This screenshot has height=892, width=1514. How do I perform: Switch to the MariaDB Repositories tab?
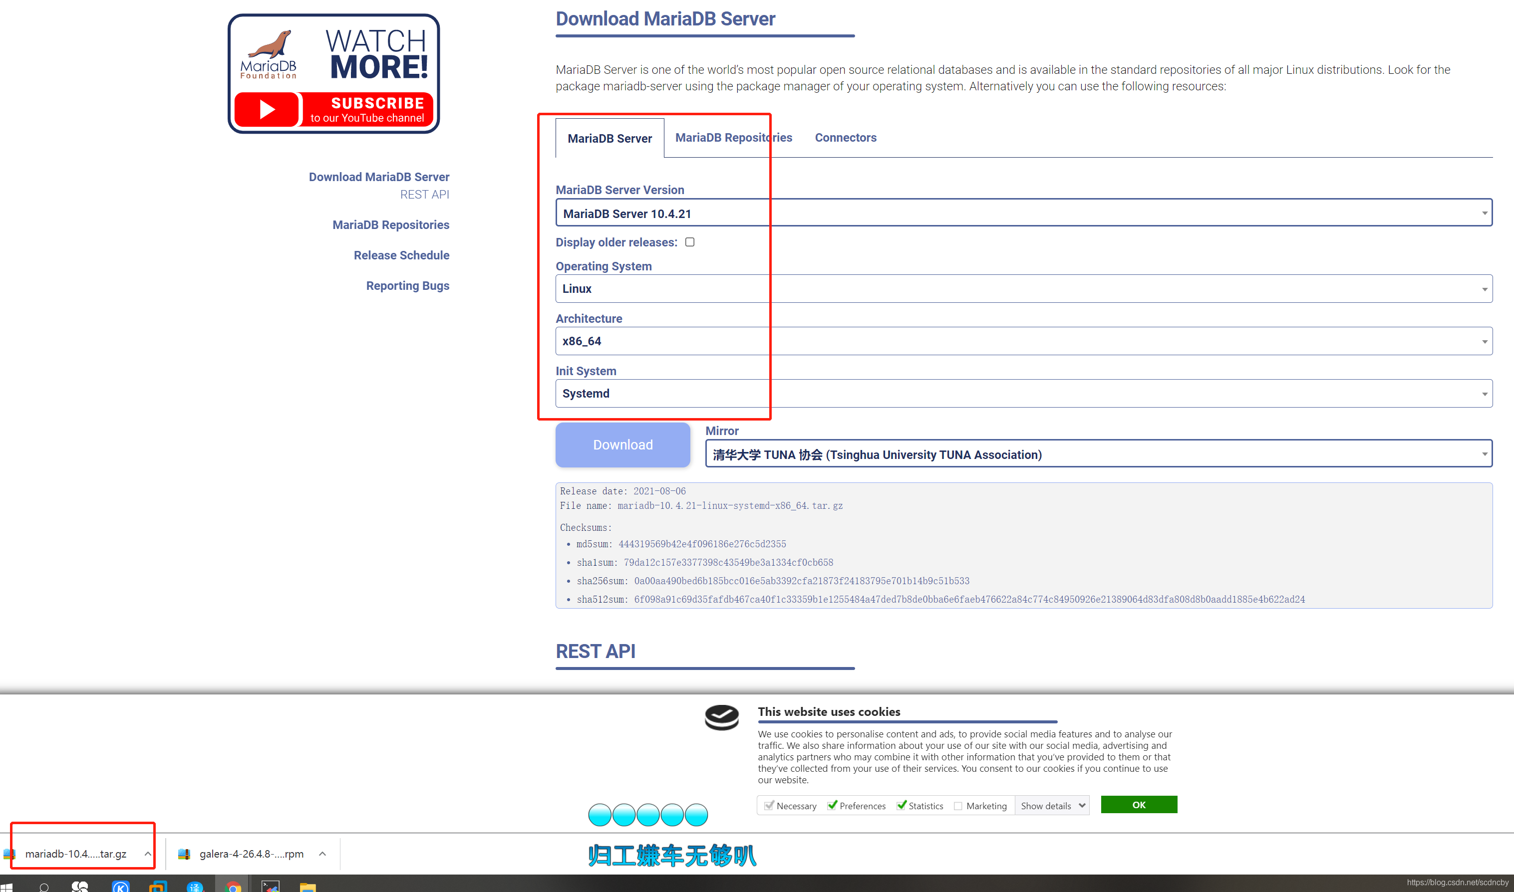coord(734,138)
